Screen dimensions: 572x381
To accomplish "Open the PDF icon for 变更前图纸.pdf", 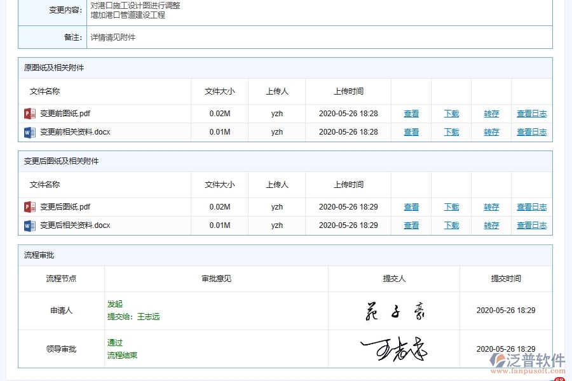I will tap(28, 114).
